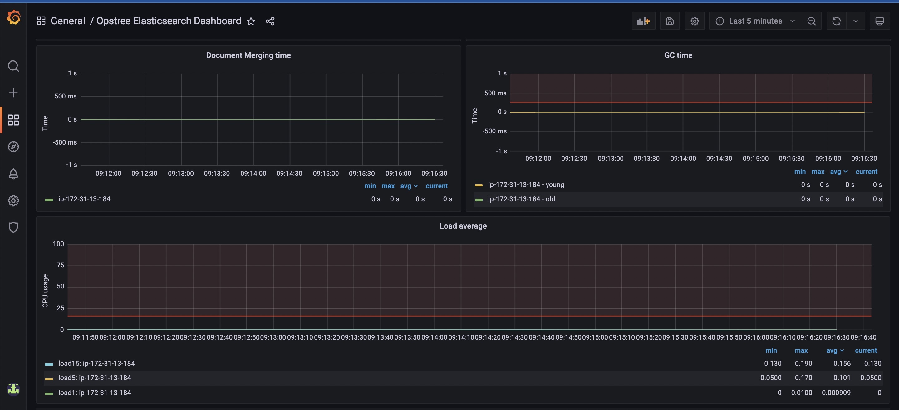Open the Load average panel title menu
The image size is (899, 410).
(463, 226)
